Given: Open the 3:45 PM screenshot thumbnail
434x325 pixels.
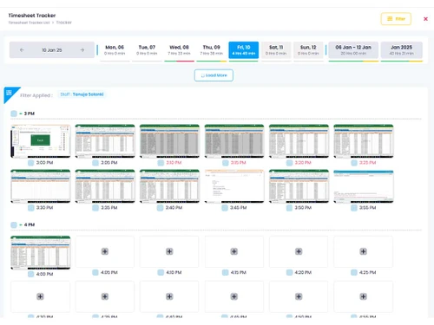Looking at the screenshot, I should pos(234,186).
